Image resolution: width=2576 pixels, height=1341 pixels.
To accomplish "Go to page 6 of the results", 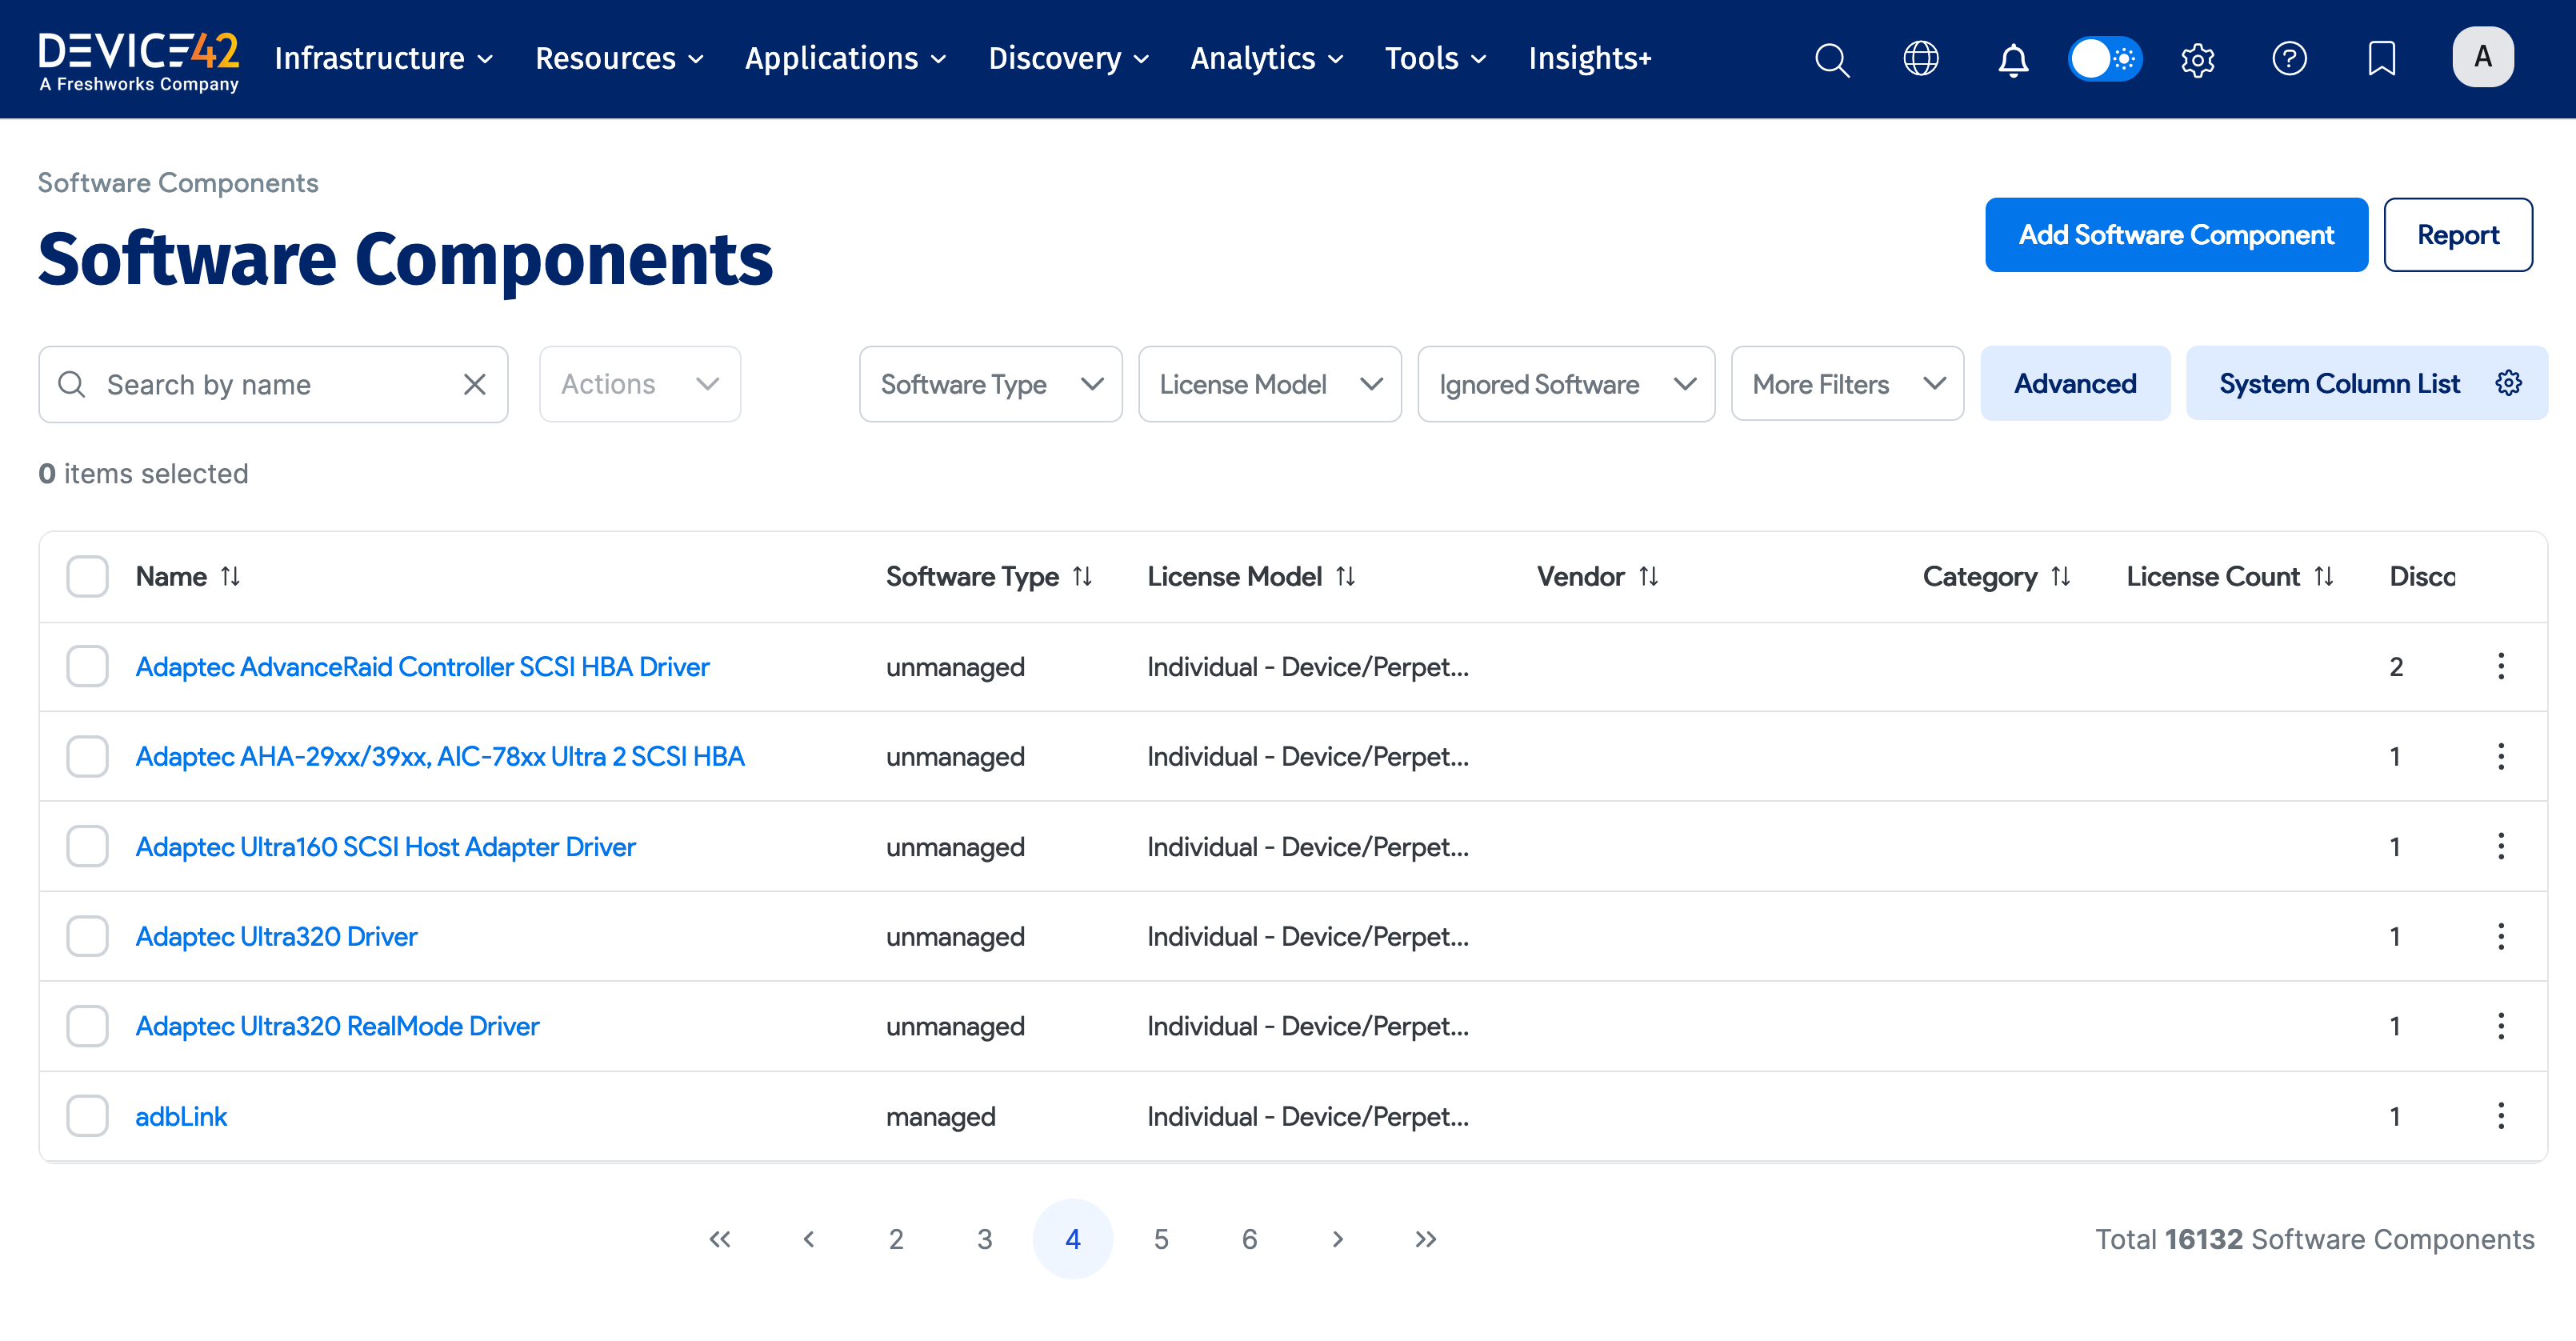I will pyautogui.click(x=1249, y=1239).
